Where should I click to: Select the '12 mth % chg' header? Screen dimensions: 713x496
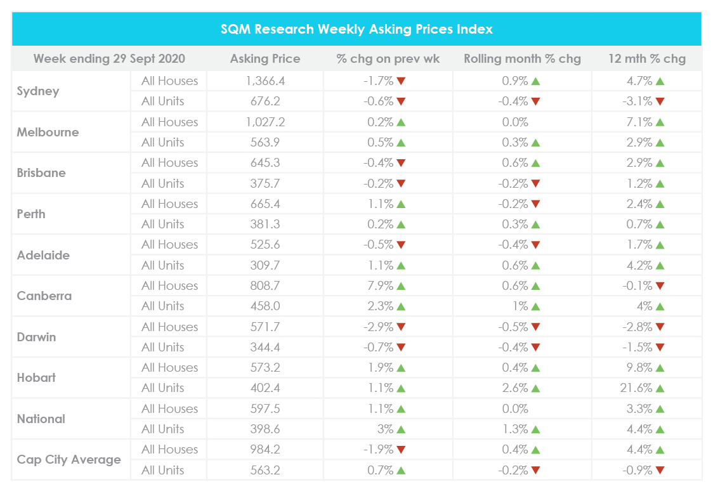coord(647,58)
